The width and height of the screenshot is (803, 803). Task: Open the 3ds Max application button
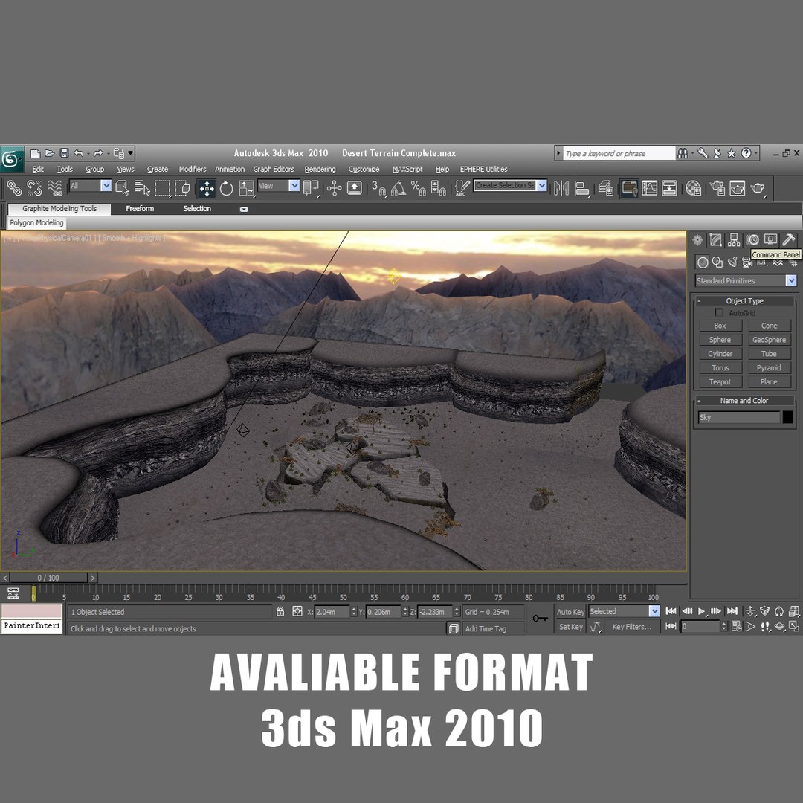pyautogui.click(x=11, y=160)
